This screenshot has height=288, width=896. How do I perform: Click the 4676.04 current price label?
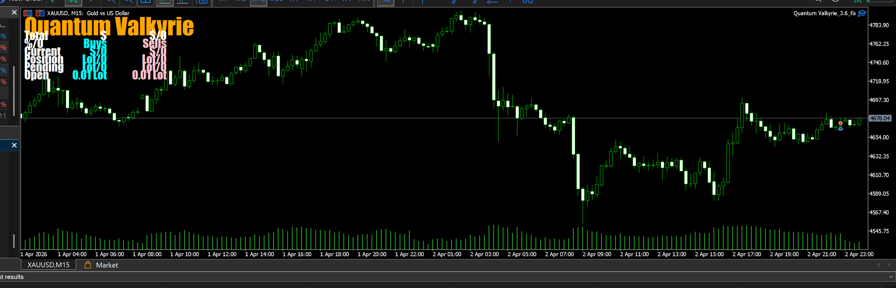tap(879, 119)
